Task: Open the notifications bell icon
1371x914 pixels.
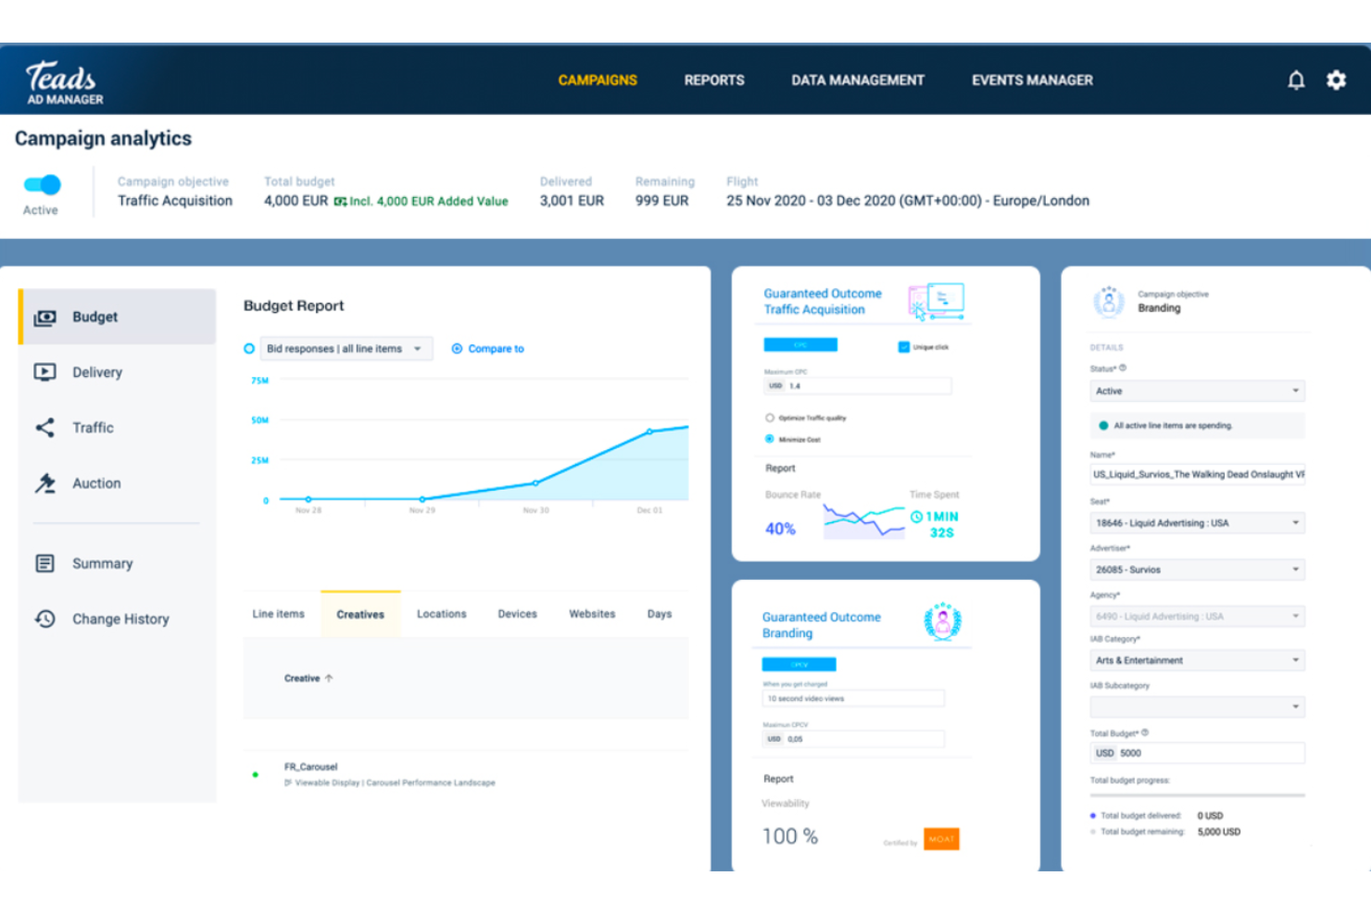Action: [1296, 81]
